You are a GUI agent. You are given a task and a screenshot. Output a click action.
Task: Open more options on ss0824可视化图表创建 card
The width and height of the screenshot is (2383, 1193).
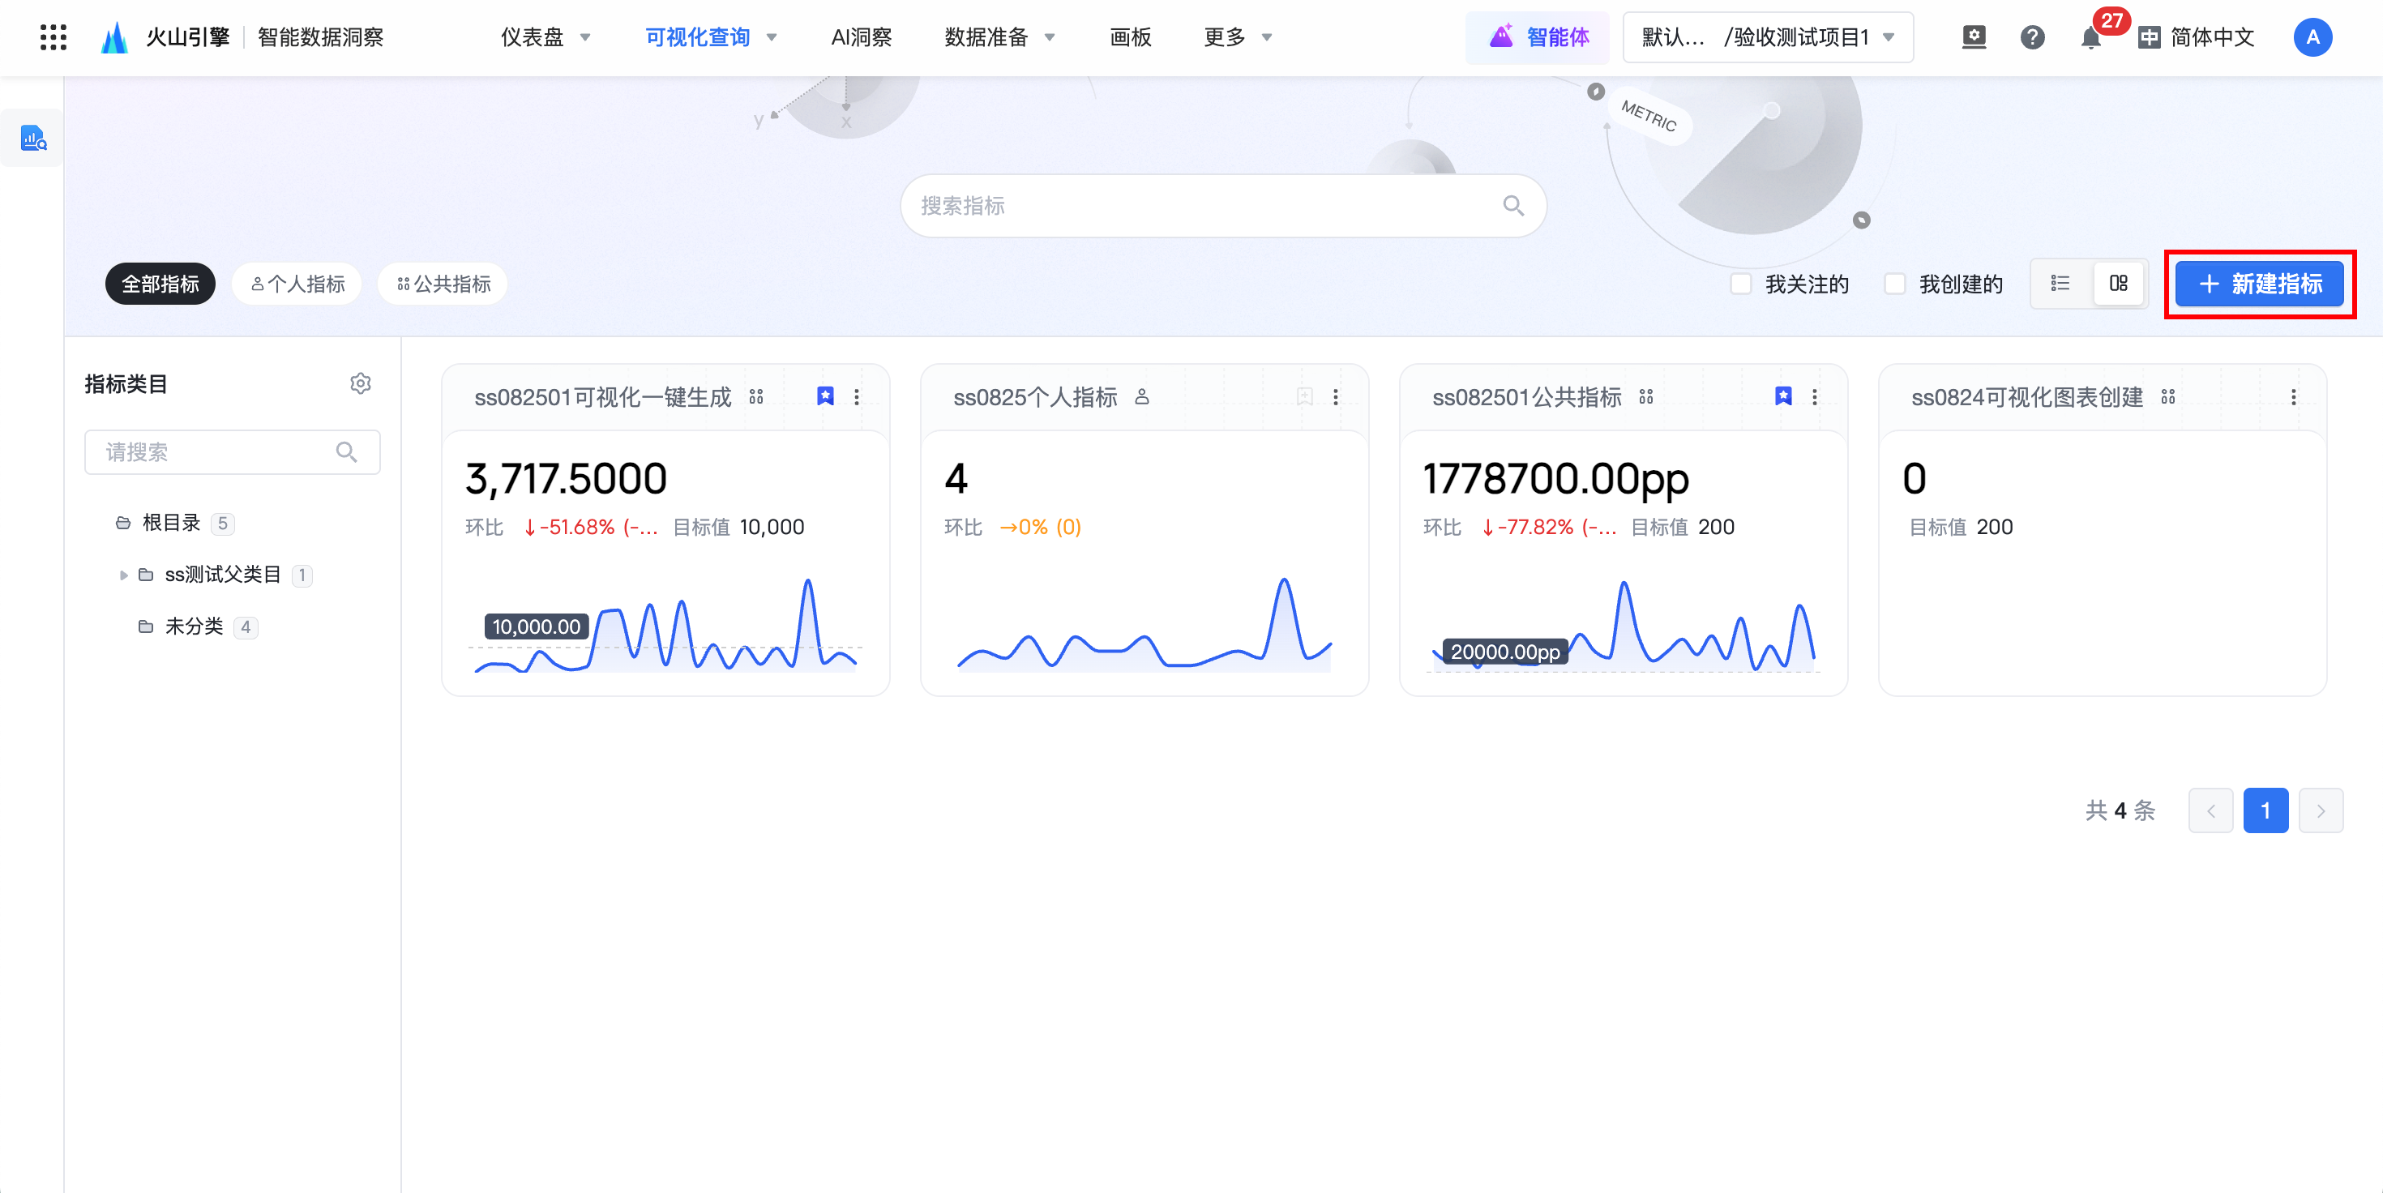(2292, 398)
